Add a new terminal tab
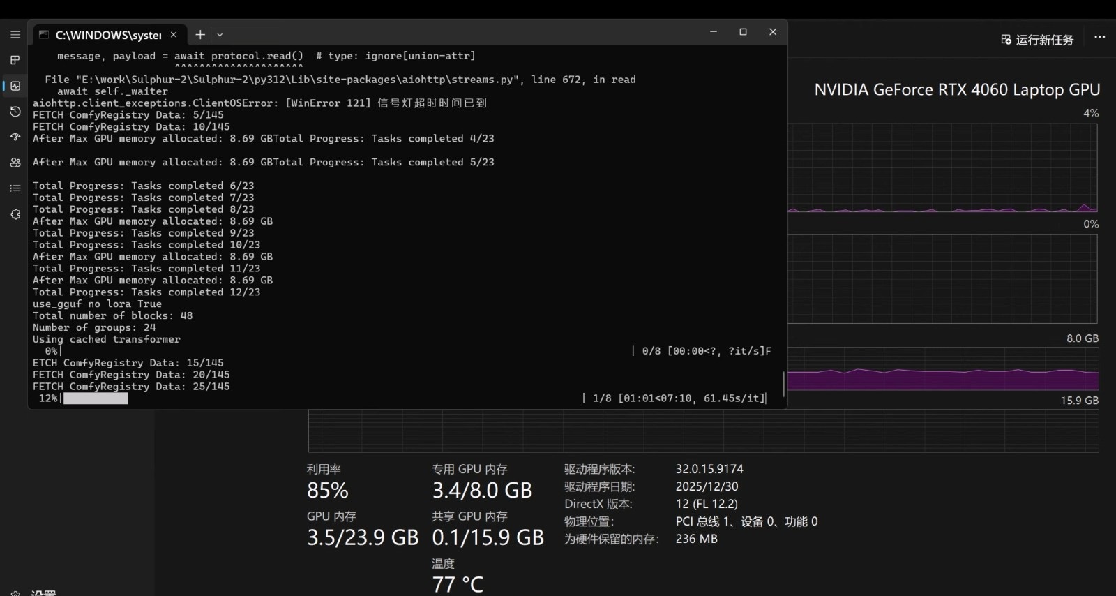This screenshot has width=1116, height=596. click(x=200, y=35)
